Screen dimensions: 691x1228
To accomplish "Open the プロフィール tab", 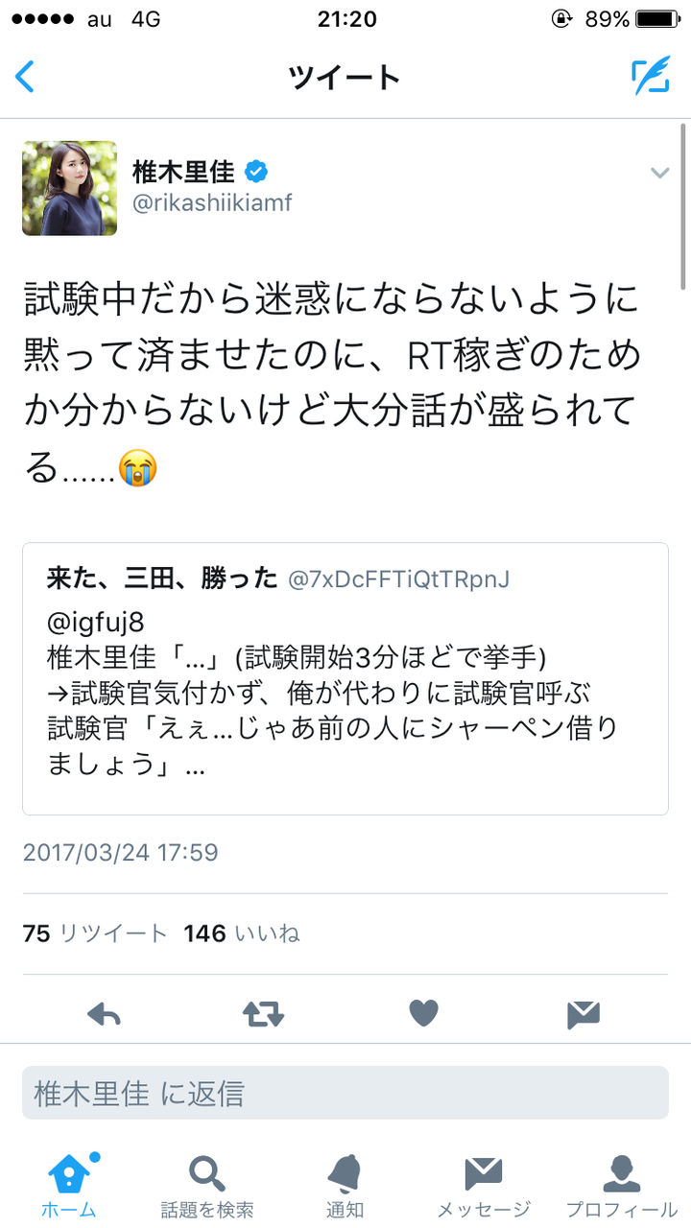I will 622,1185.
